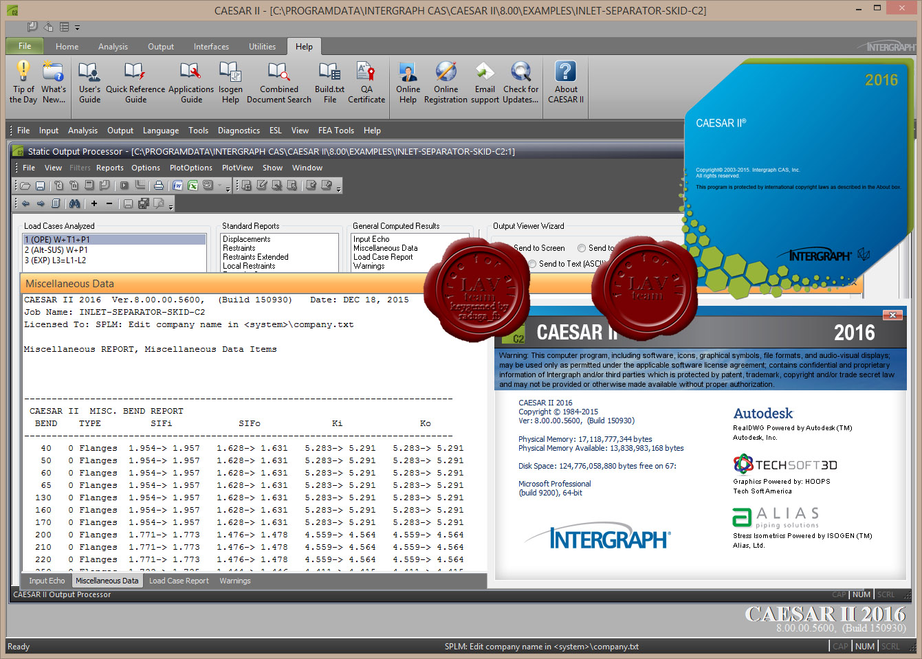Viewport: 922px width, 659px height.
Task: Open the User's Guide
Action: coord(89,81)
